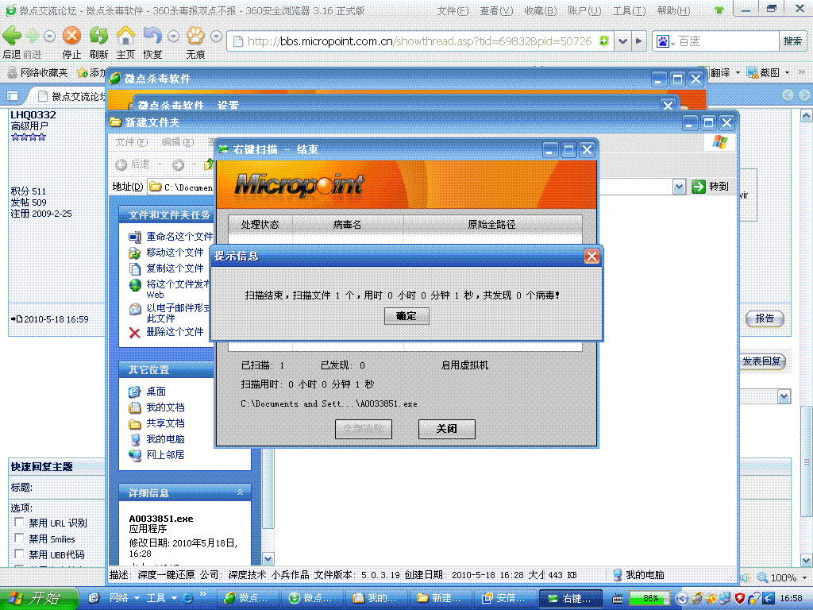The image size is (813, 610).
Task: Click the 搜索 search button
Action: pyautogui.click(x=793, y=41)
